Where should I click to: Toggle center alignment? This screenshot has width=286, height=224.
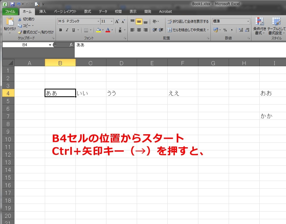point(138,30)
